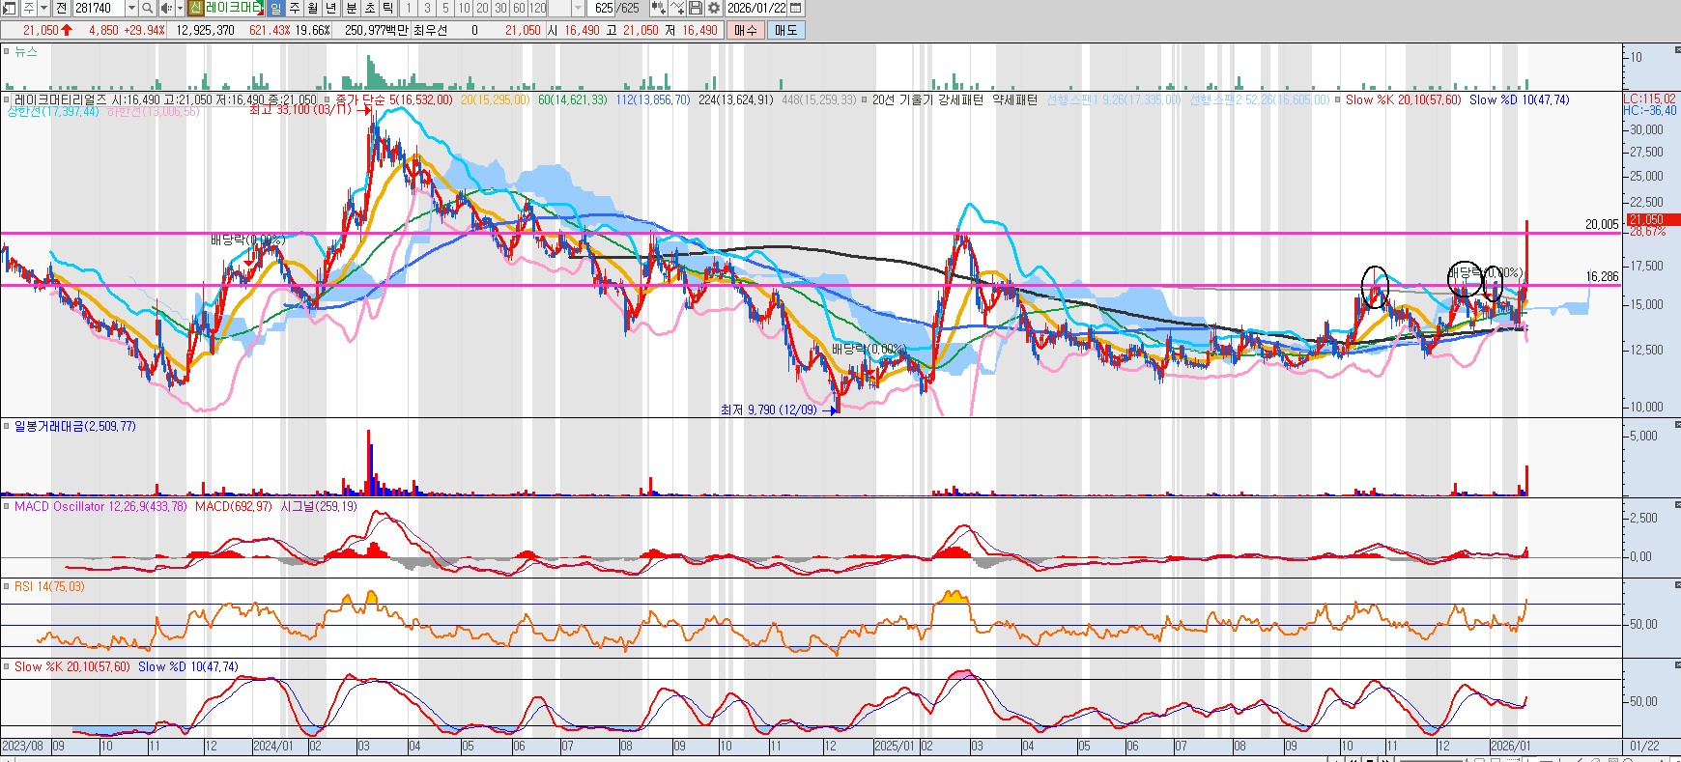1681x762 pixels.
Task: Toggle the price panel square beside 레이크머티리얼즈
Action: [7, 99]
